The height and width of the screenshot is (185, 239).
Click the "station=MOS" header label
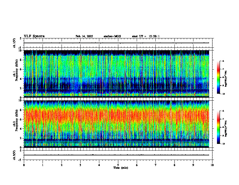[112, 36]
